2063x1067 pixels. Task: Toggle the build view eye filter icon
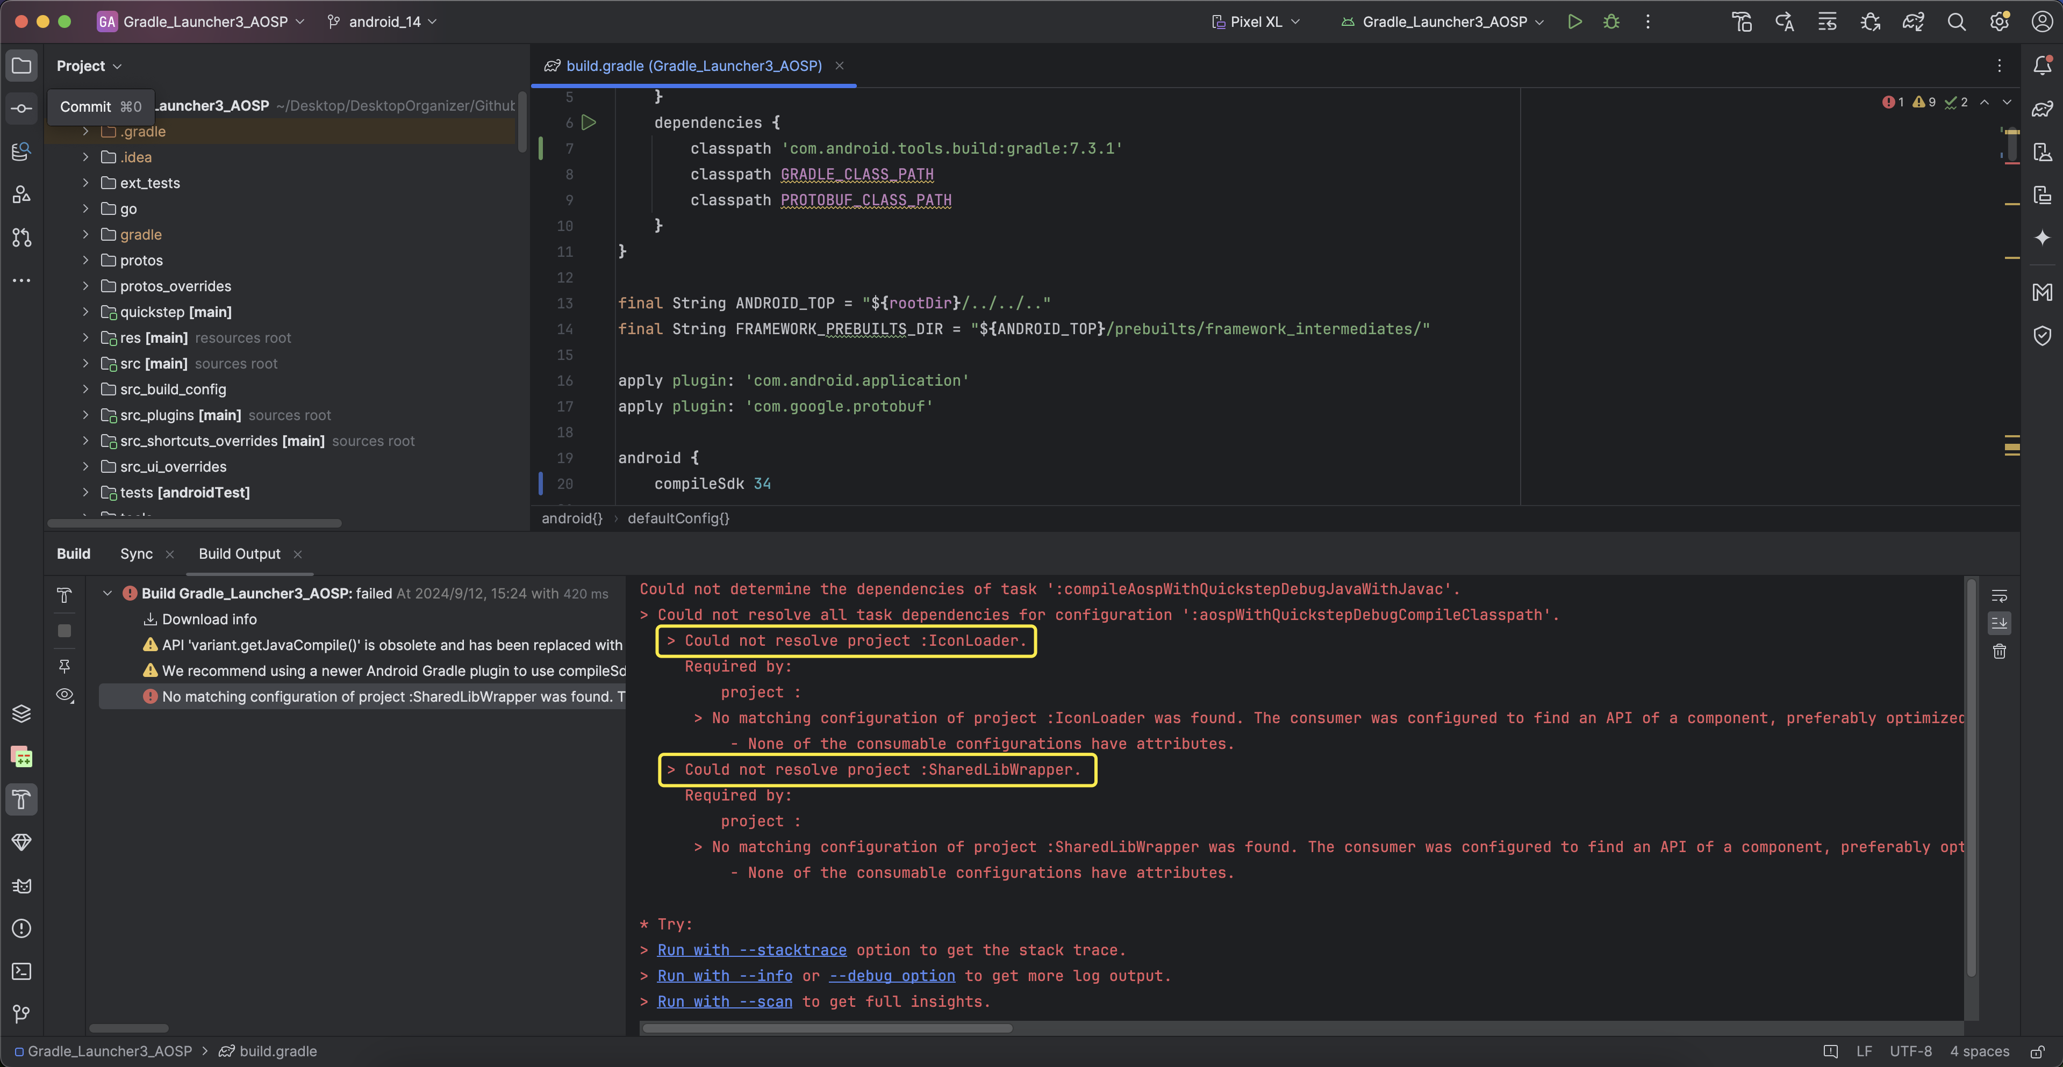click(x=65, y=696)
